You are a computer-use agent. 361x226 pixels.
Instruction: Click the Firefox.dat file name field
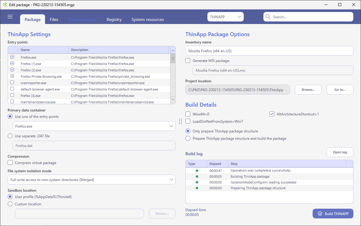tap(94, 146)
